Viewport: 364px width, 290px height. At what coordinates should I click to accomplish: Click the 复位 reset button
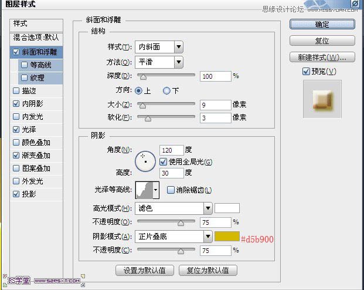point(322,41)
